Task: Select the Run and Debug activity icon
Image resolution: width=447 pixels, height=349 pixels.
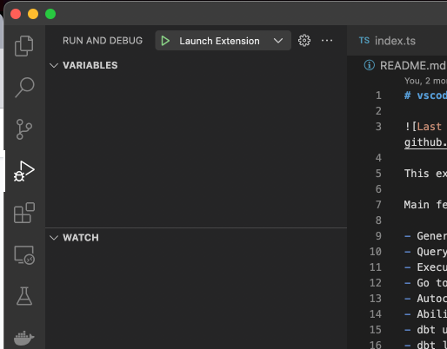Action: [x=24, y=171]
